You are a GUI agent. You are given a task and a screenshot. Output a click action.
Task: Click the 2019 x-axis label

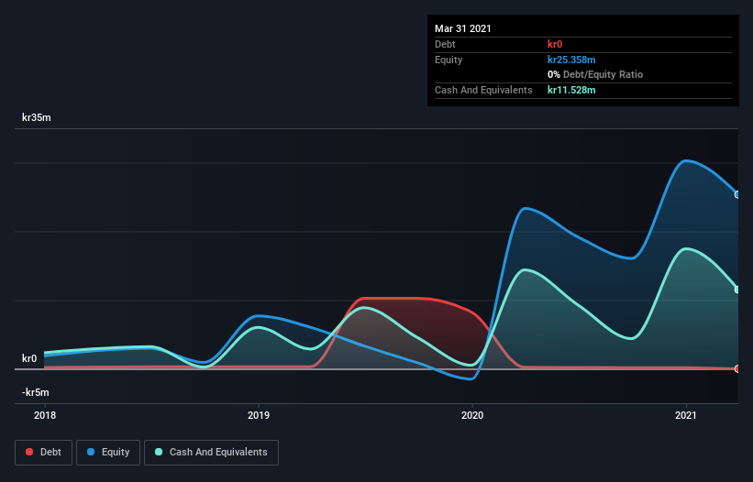[259, 415]
